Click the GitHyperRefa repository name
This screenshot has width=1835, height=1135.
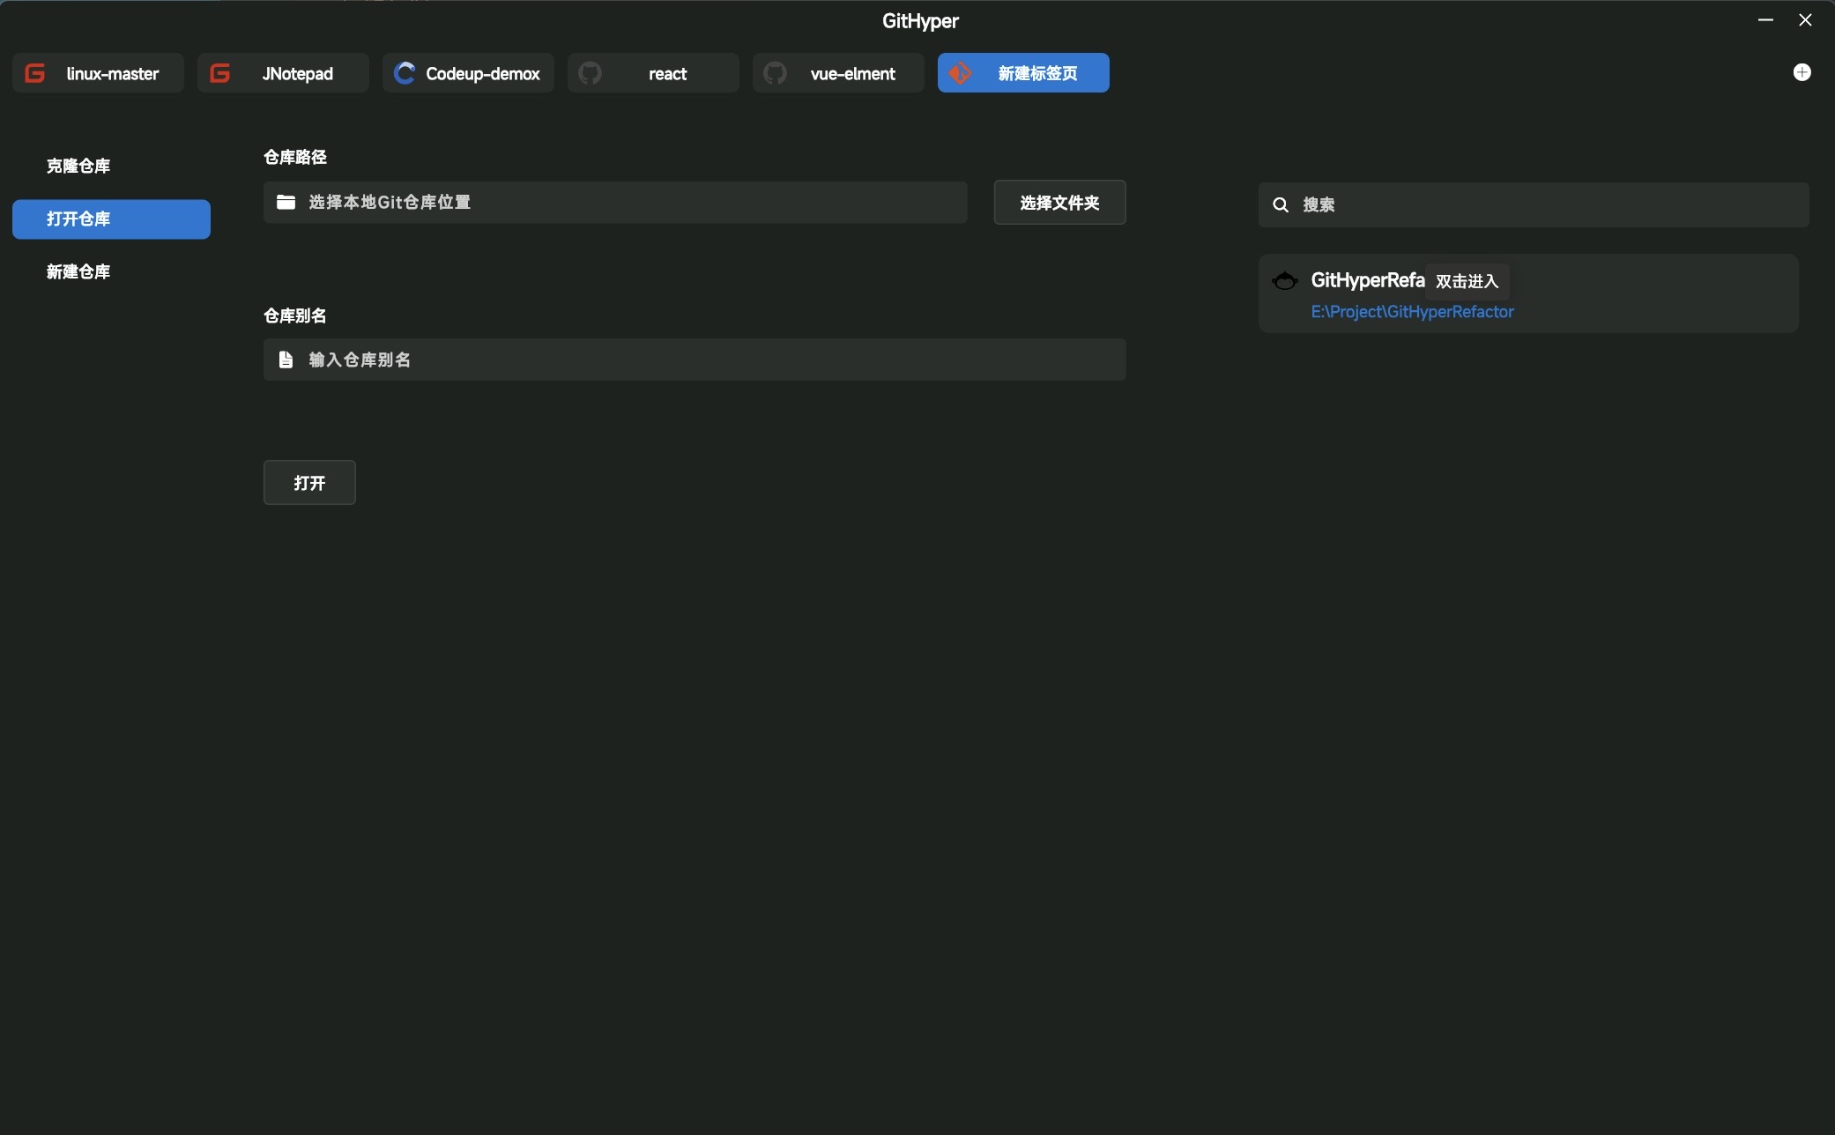1367,280
